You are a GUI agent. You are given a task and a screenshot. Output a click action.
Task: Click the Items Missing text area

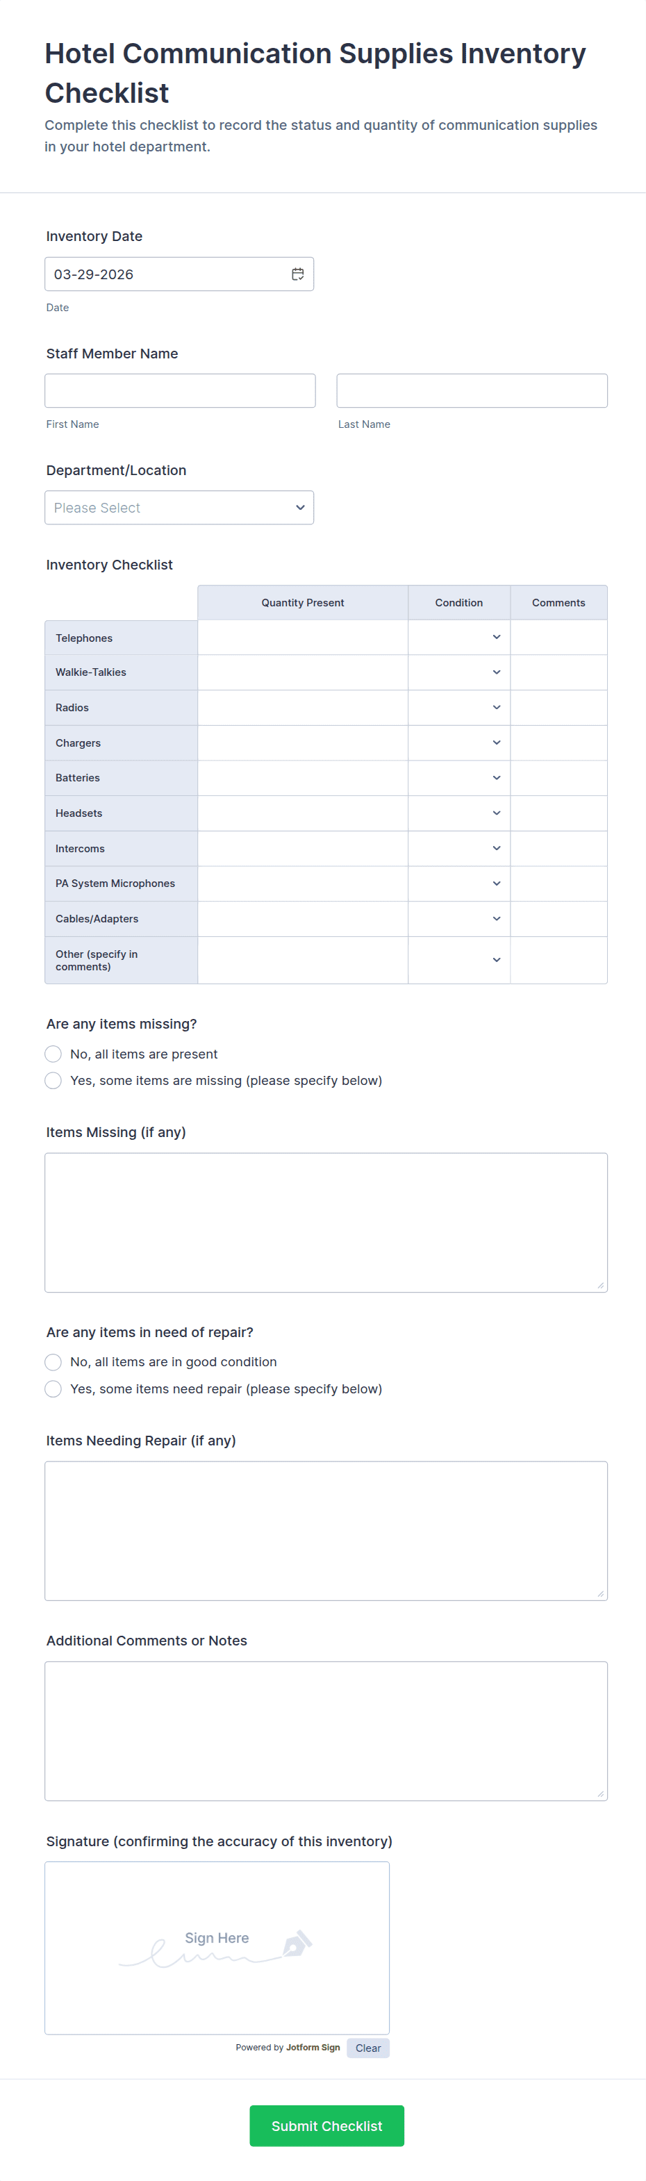[x=326, y=1222]
